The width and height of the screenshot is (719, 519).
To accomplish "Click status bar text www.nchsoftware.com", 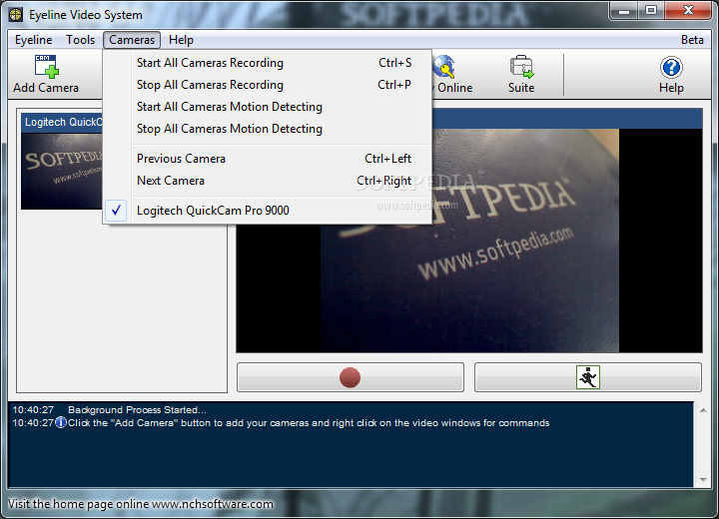I will coord(213,504).
